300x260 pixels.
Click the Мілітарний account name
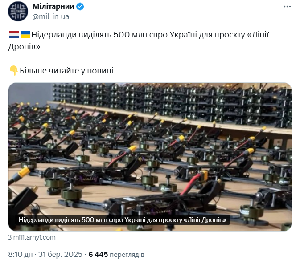click(53, 7)
